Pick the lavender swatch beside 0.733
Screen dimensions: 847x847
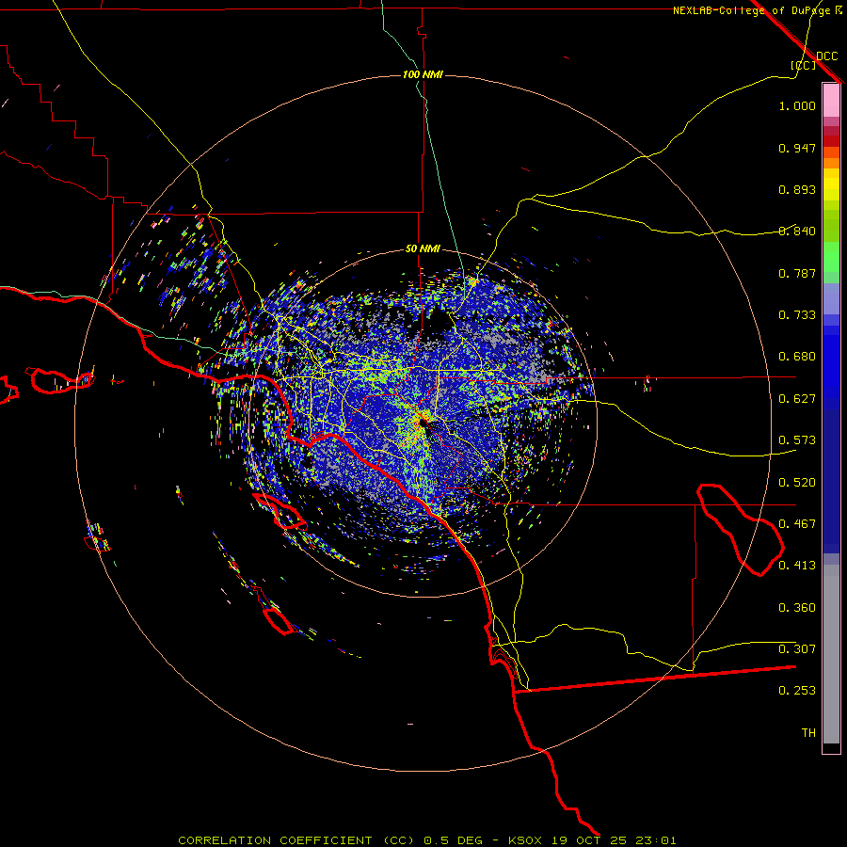[831, 298]
